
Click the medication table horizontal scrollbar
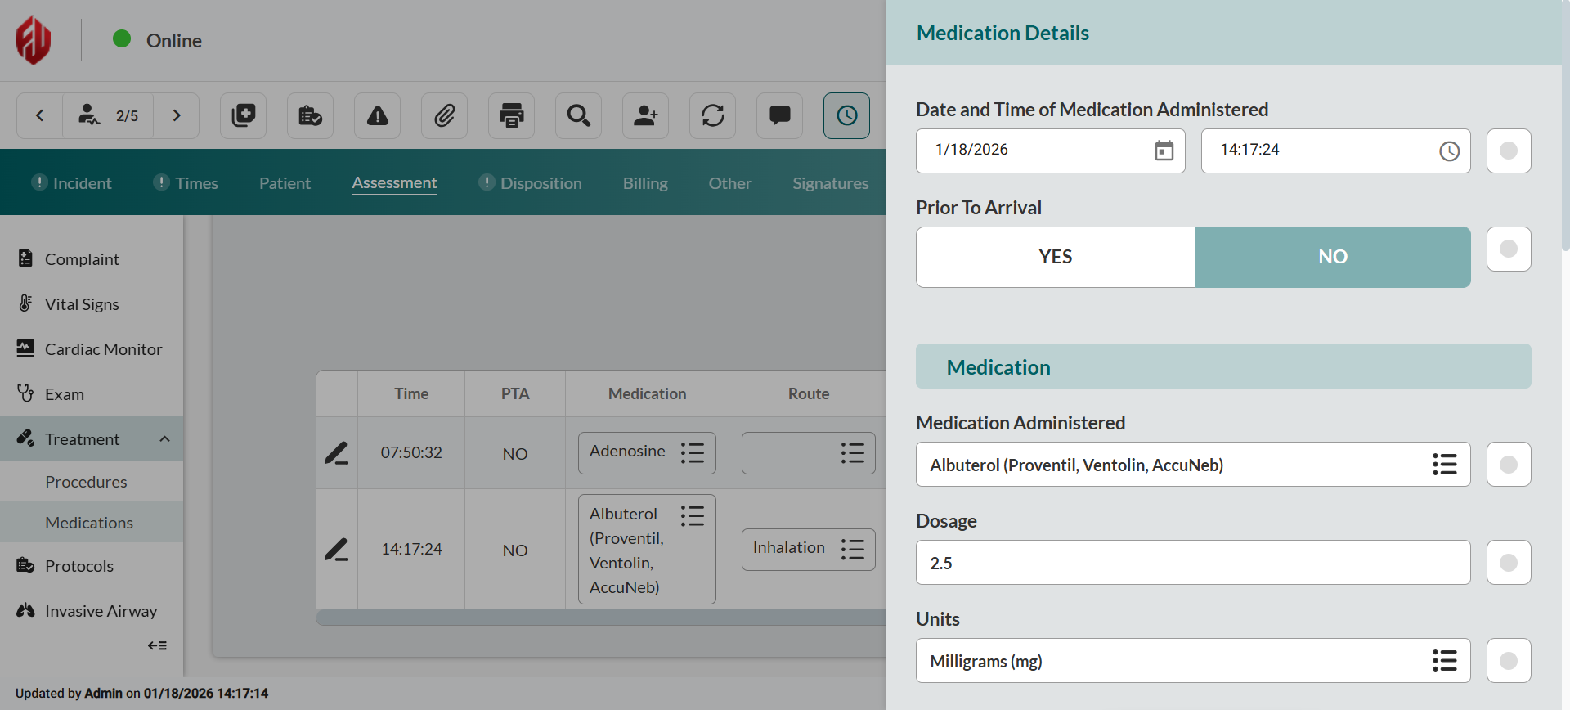pos(601,618)
